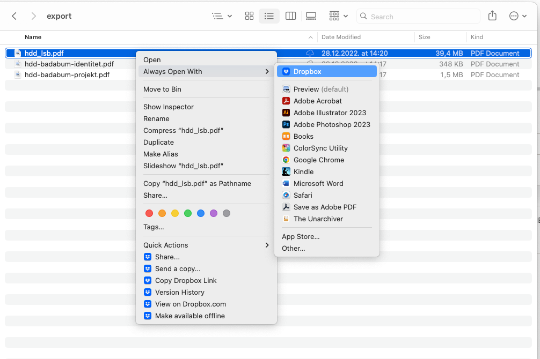Tag the file with the red color
Image resolution: width=540 pixels, height=359 pixels.
point(149,213)
